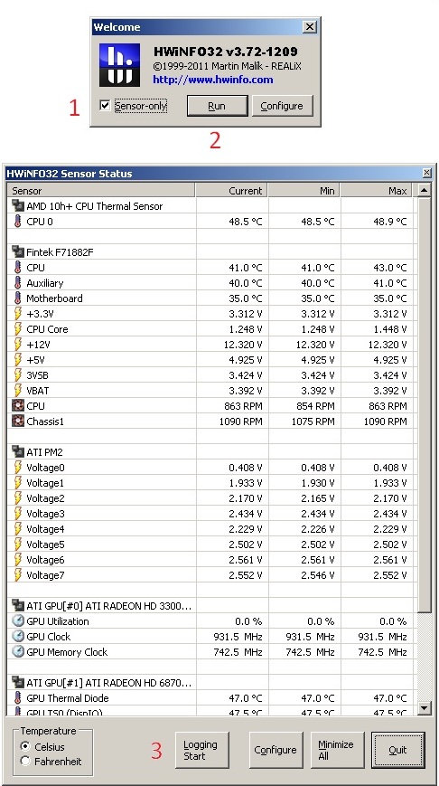Click the 854 RPM minimum CPU fan value
The image size is (439, 786).
click(x=315, y=405)
